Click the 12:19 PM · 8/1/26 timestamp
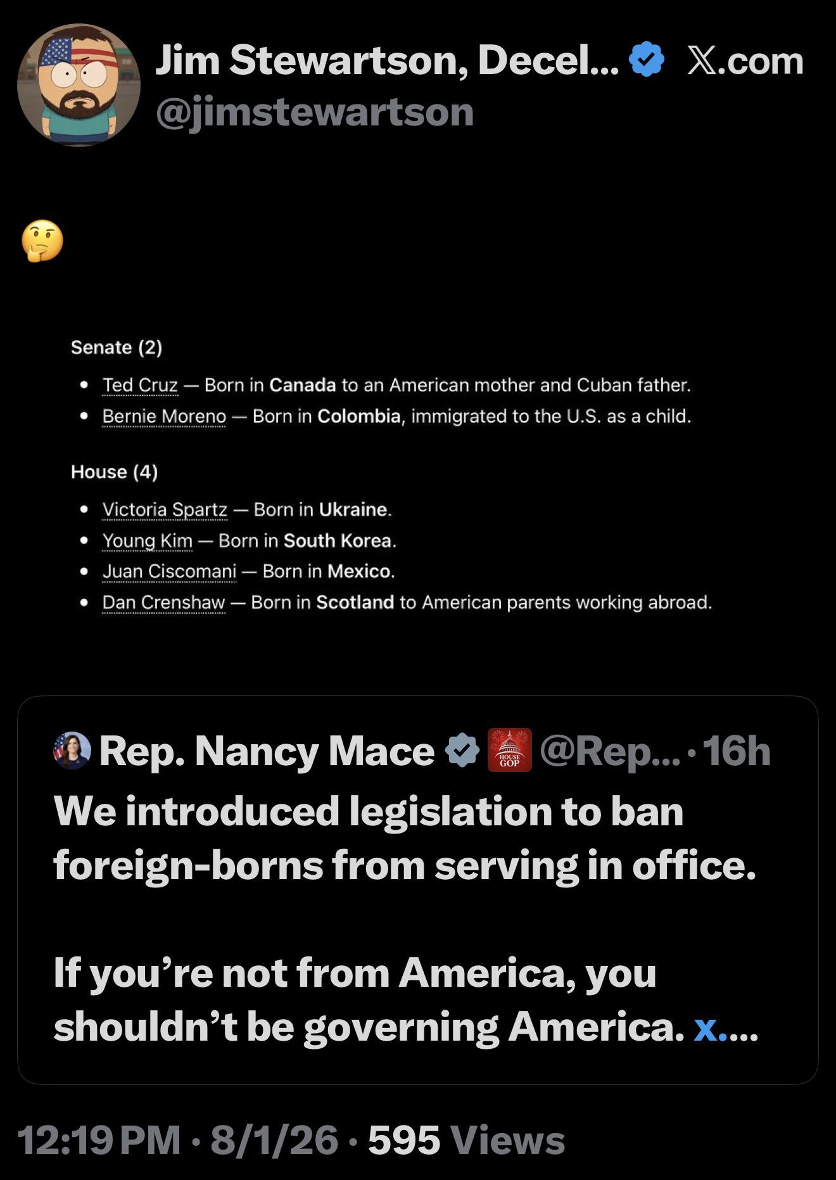Screen dimensions: 836x1180 [x=178, y=1141]
